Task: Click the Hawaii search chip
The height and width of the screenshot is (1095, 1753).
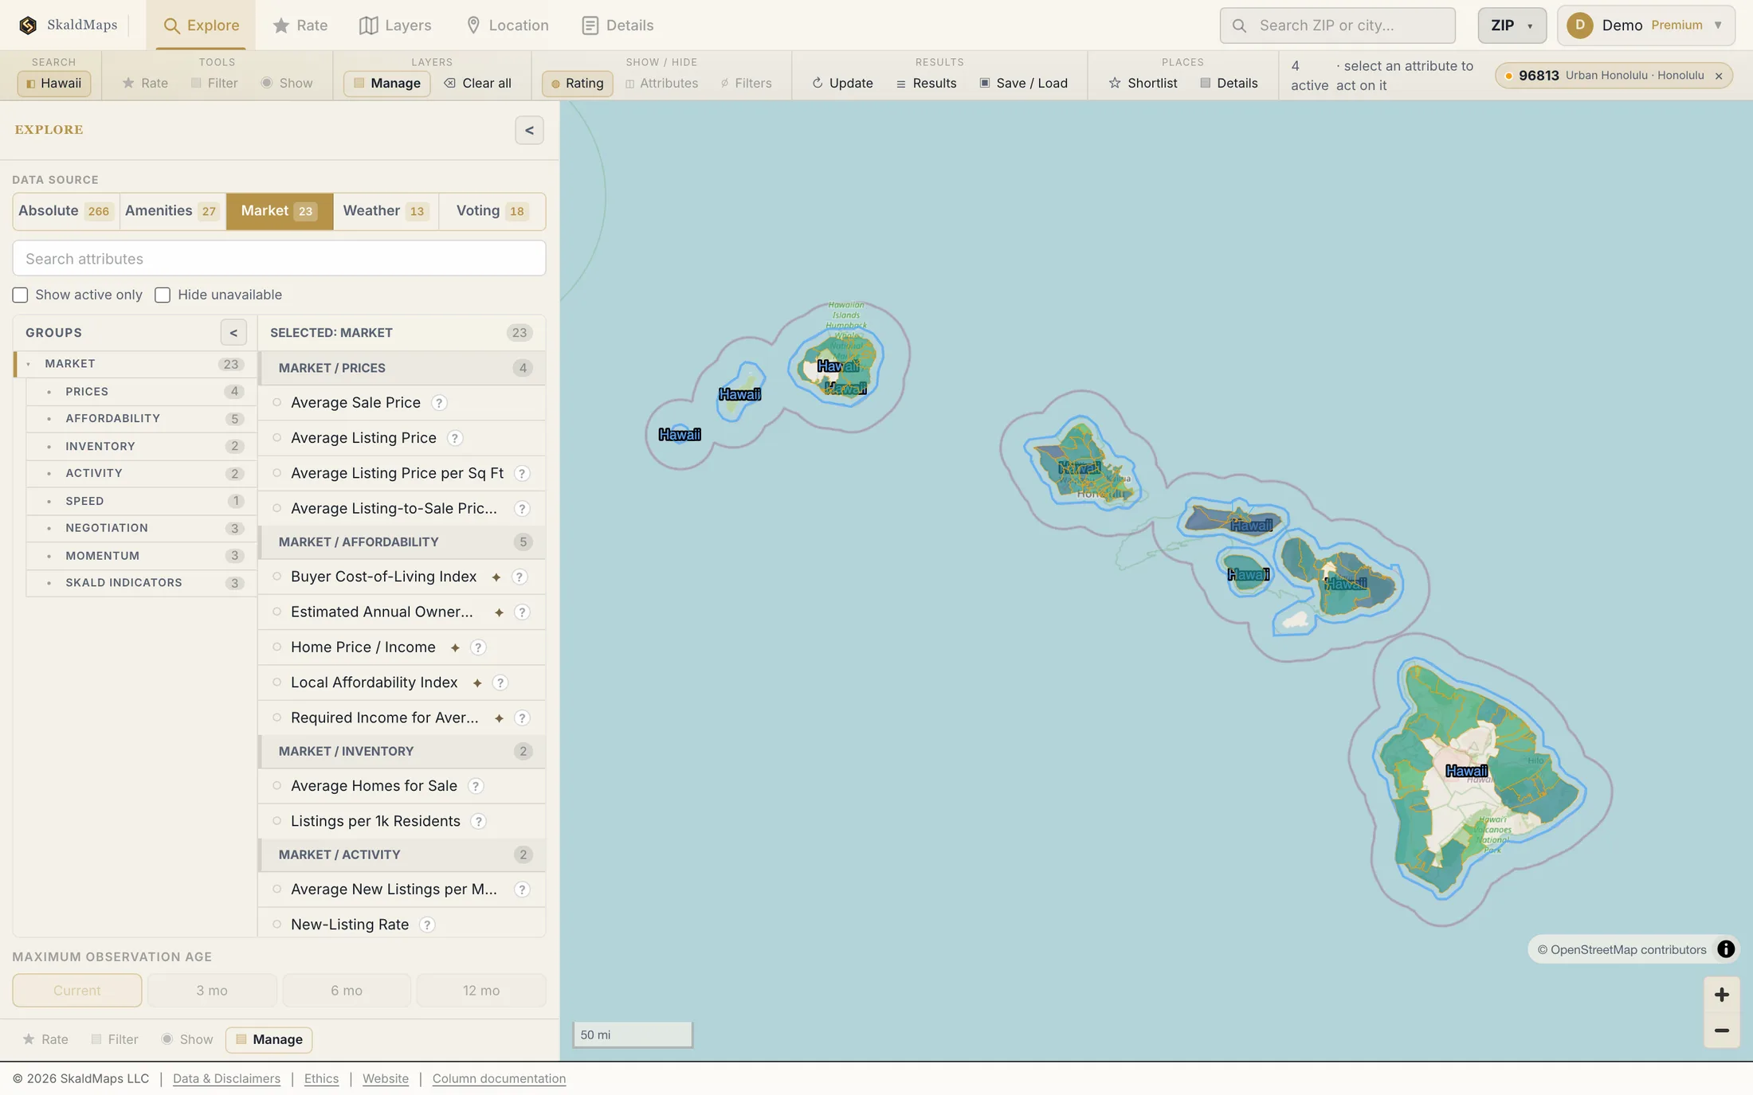Action: point(54,84)
